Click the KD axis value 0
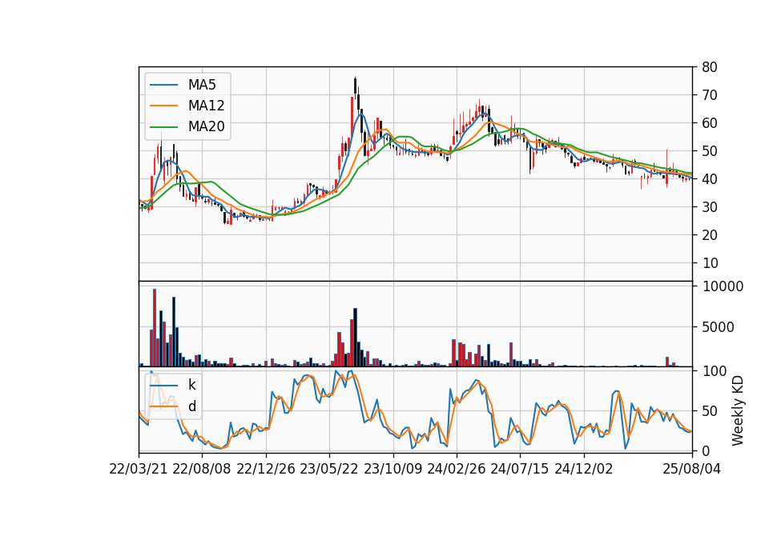Viewport: 769px width, 552px height. point(707,451)
